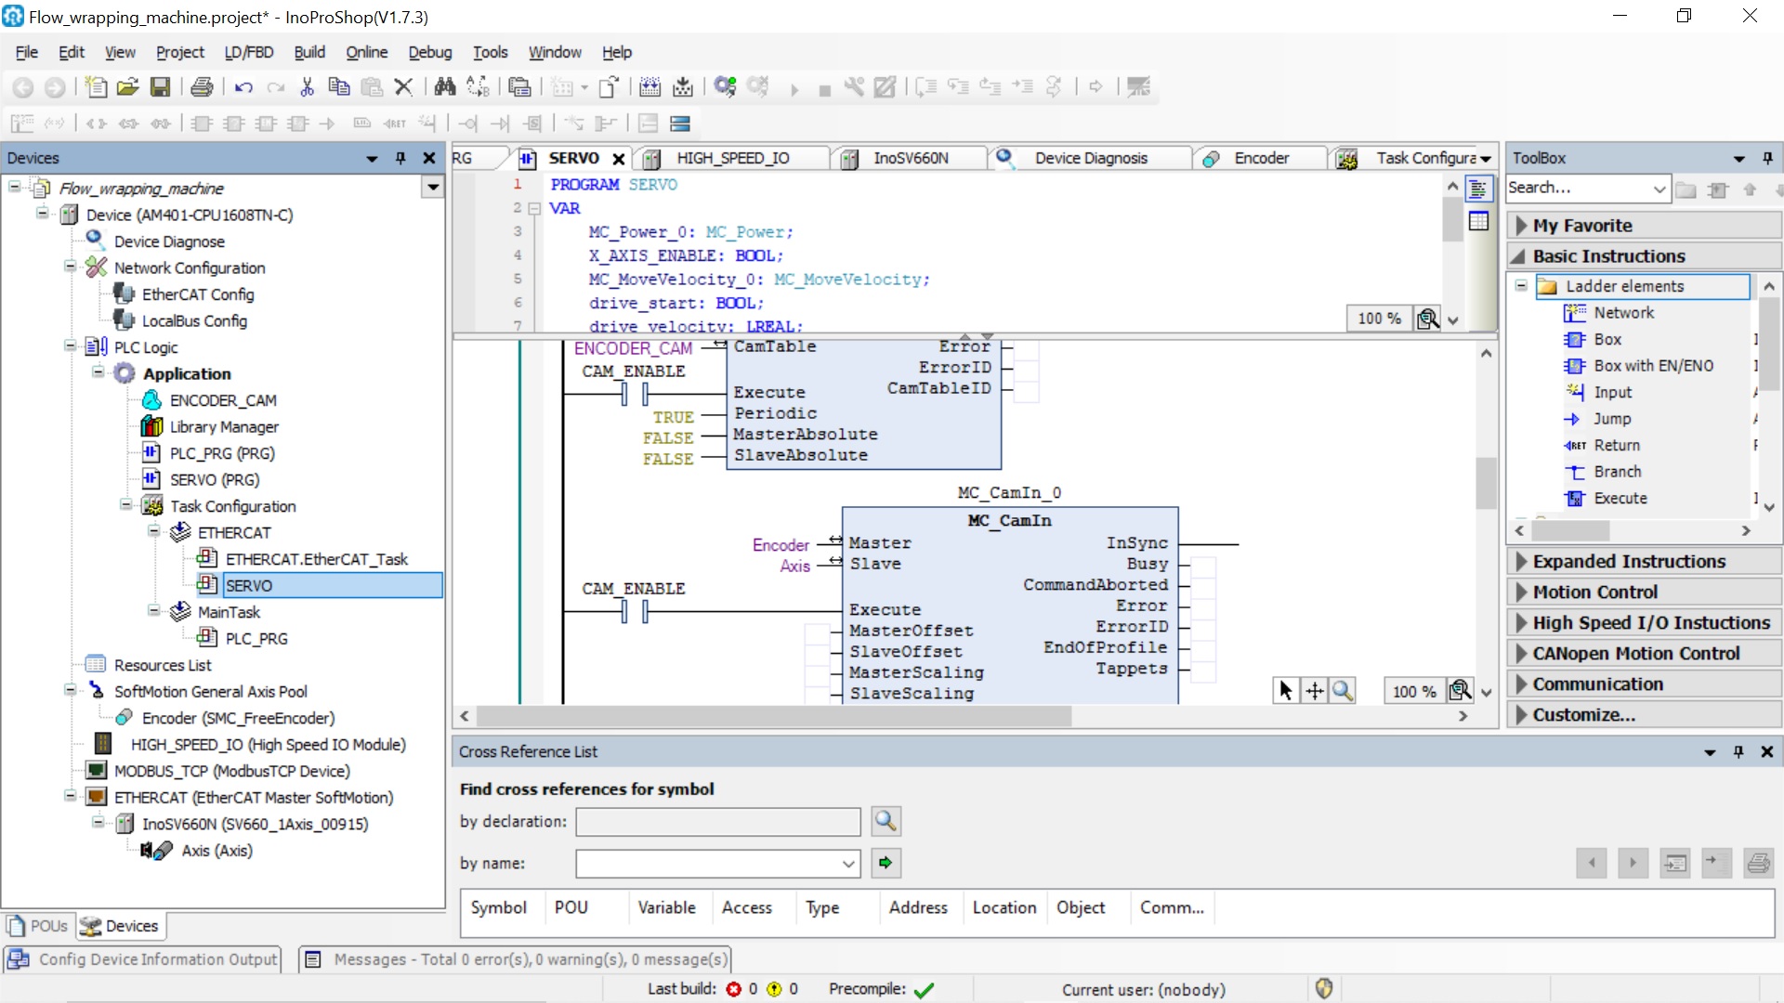This screenshot has width=1784, height=1003.
Task: Open the Online menu
Action: point(366,52)
